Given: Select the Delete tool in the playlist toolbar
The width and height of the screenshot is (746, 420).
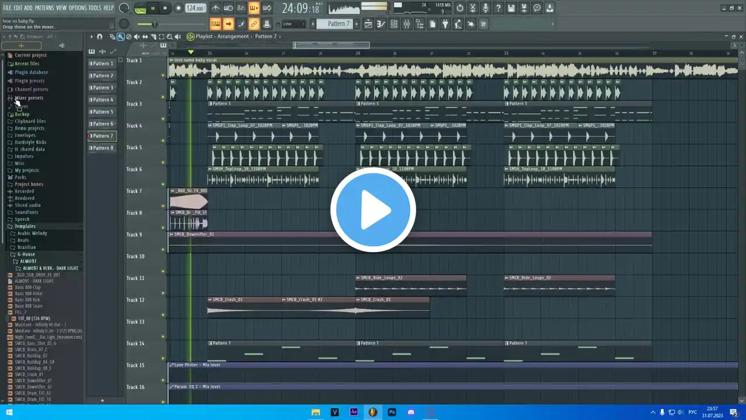Looking at the screenshot, I should point(129,37).
